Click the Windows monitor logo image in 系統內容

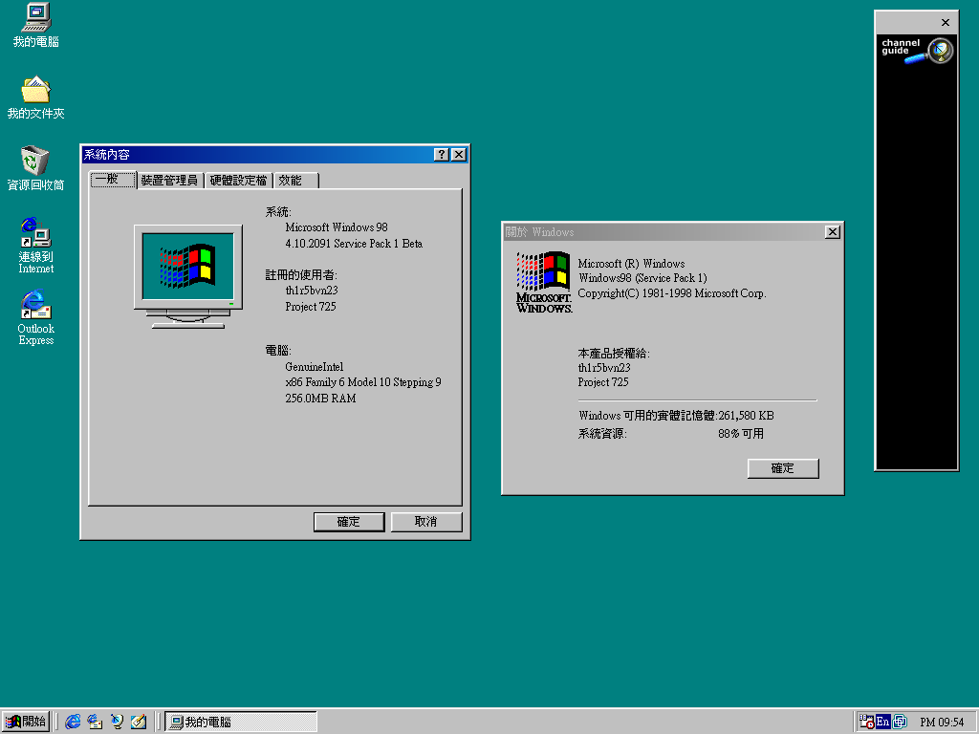(x=188, y=276)
